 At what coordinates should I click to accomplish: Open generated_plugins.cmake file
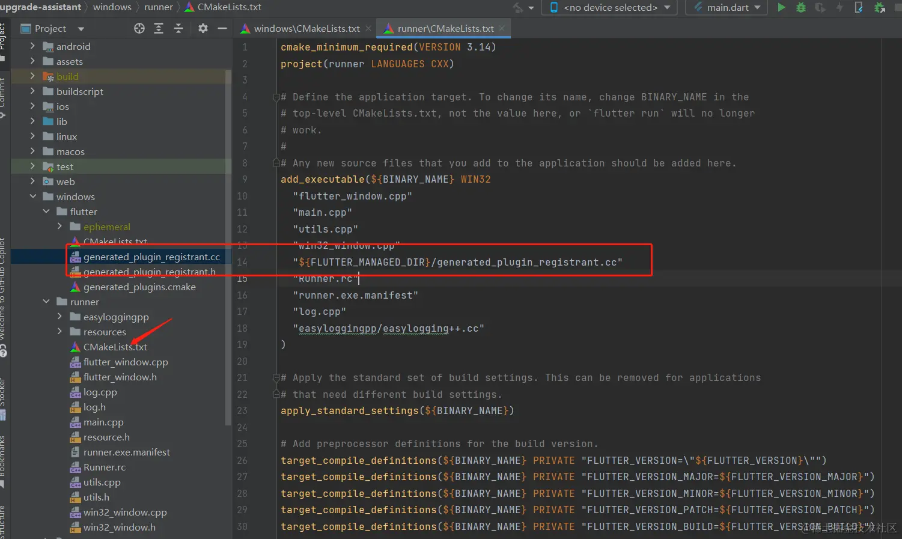(x=139, y=287)
